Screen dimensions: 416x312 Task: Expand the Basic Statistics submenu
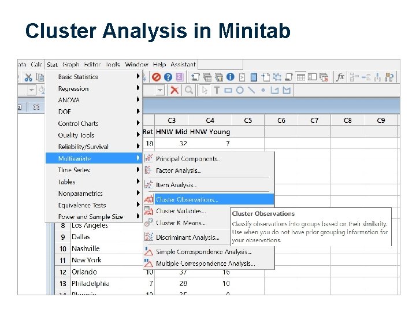pos(94,77)
